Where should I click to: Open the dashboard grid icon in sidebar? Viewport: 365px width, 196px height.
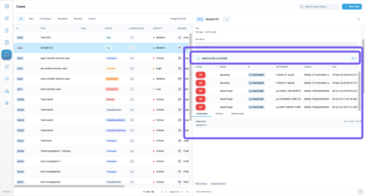coord(7,6)
